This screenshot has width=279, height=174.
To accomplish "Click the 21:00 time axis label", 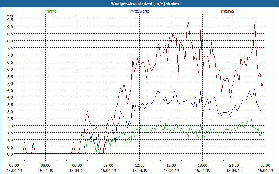I will tap(234, 166).
